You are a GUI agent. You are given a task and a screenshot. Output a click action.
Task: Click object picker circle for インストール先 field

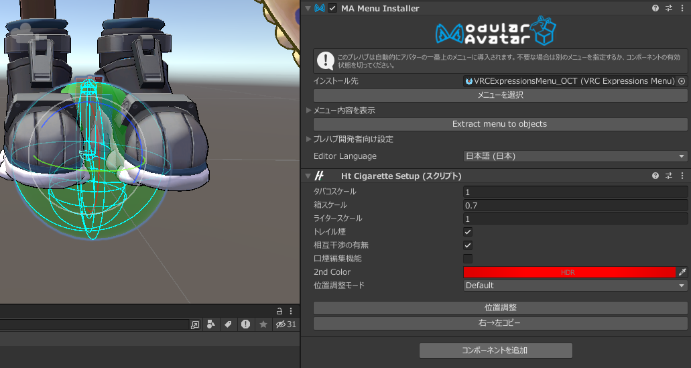(682, 81)
